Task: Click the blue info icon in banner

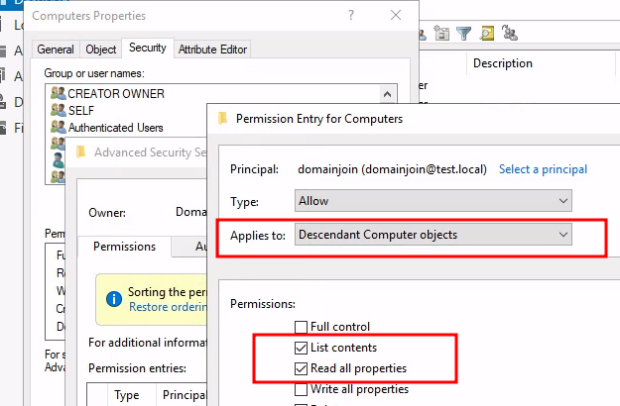Action: (113, 297)
